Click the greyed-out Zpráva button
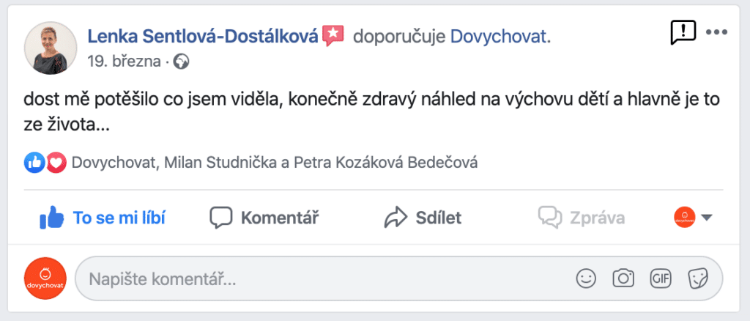This screenshot has height=321, width=750. coord(581,218)
